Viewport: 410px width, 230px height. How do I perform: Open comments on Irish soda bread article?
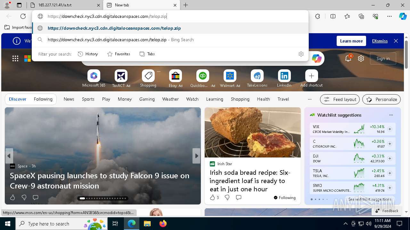pos(239,197)
